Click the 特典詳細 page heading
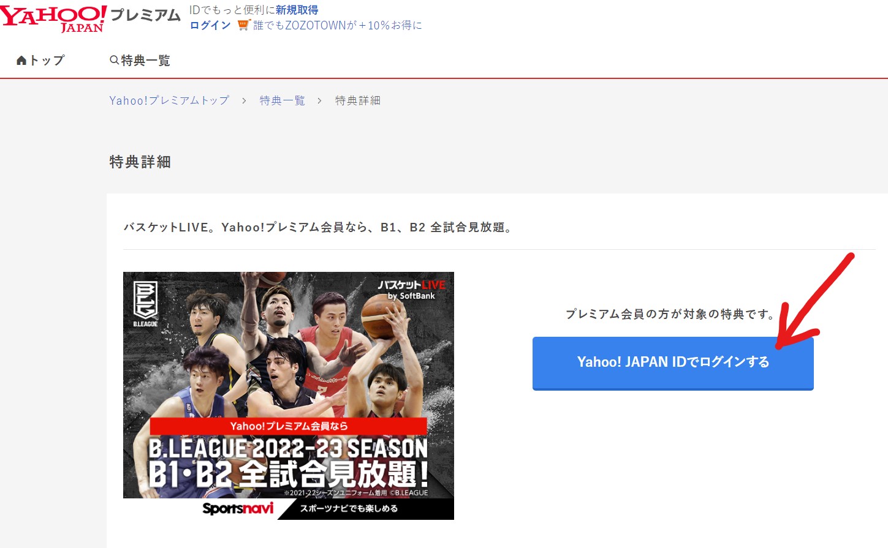Screen dimensions: 888x548 pos(140,162)
